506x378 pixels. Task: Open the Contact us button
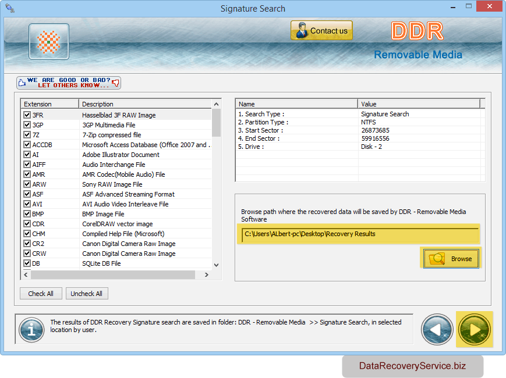tap(321, 30)
